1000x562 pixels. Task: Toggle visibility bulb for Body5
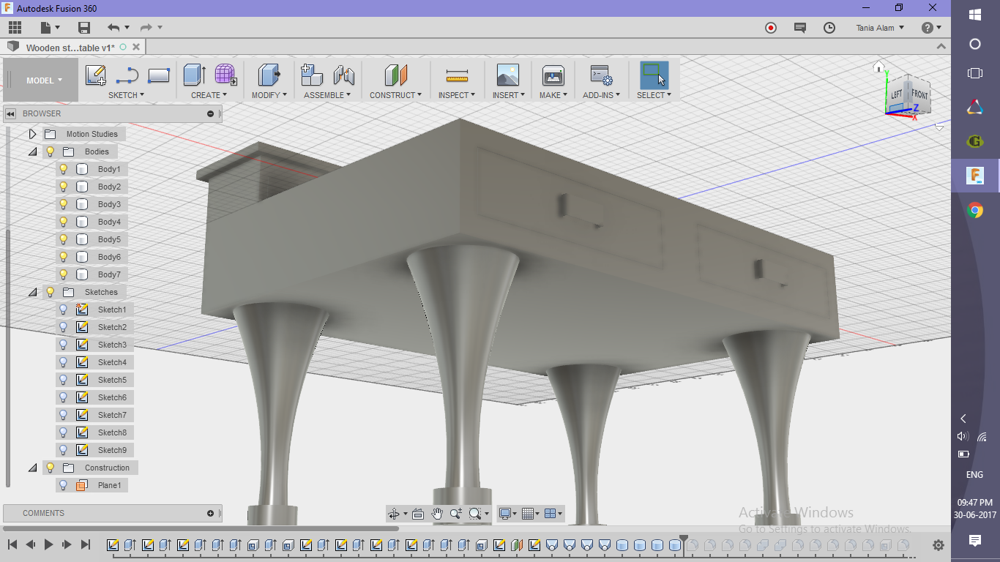(x=64, y=239)
